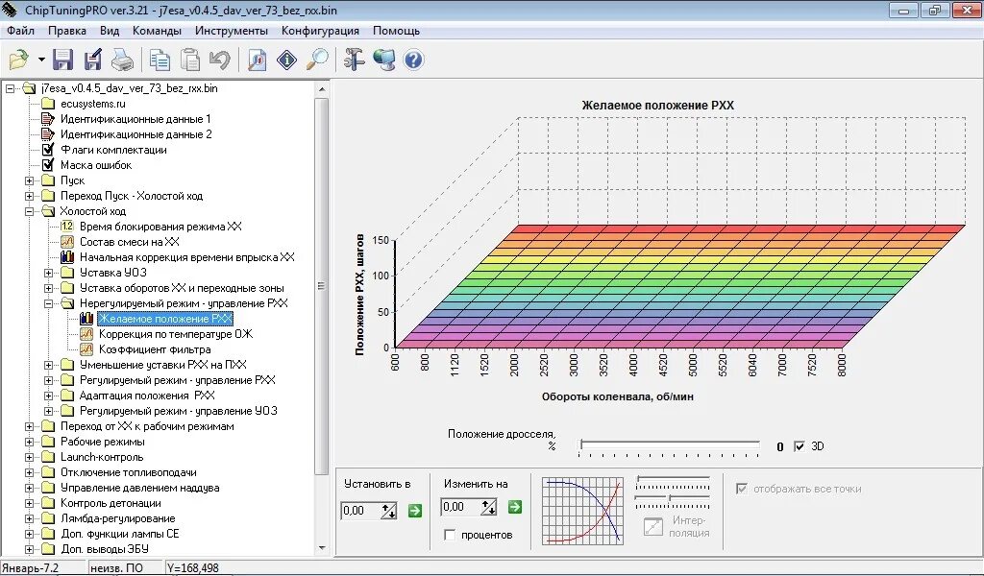This screenshot has width=984, height=576.
Task: Click the Установить в value field
Action: click(360, 510)
